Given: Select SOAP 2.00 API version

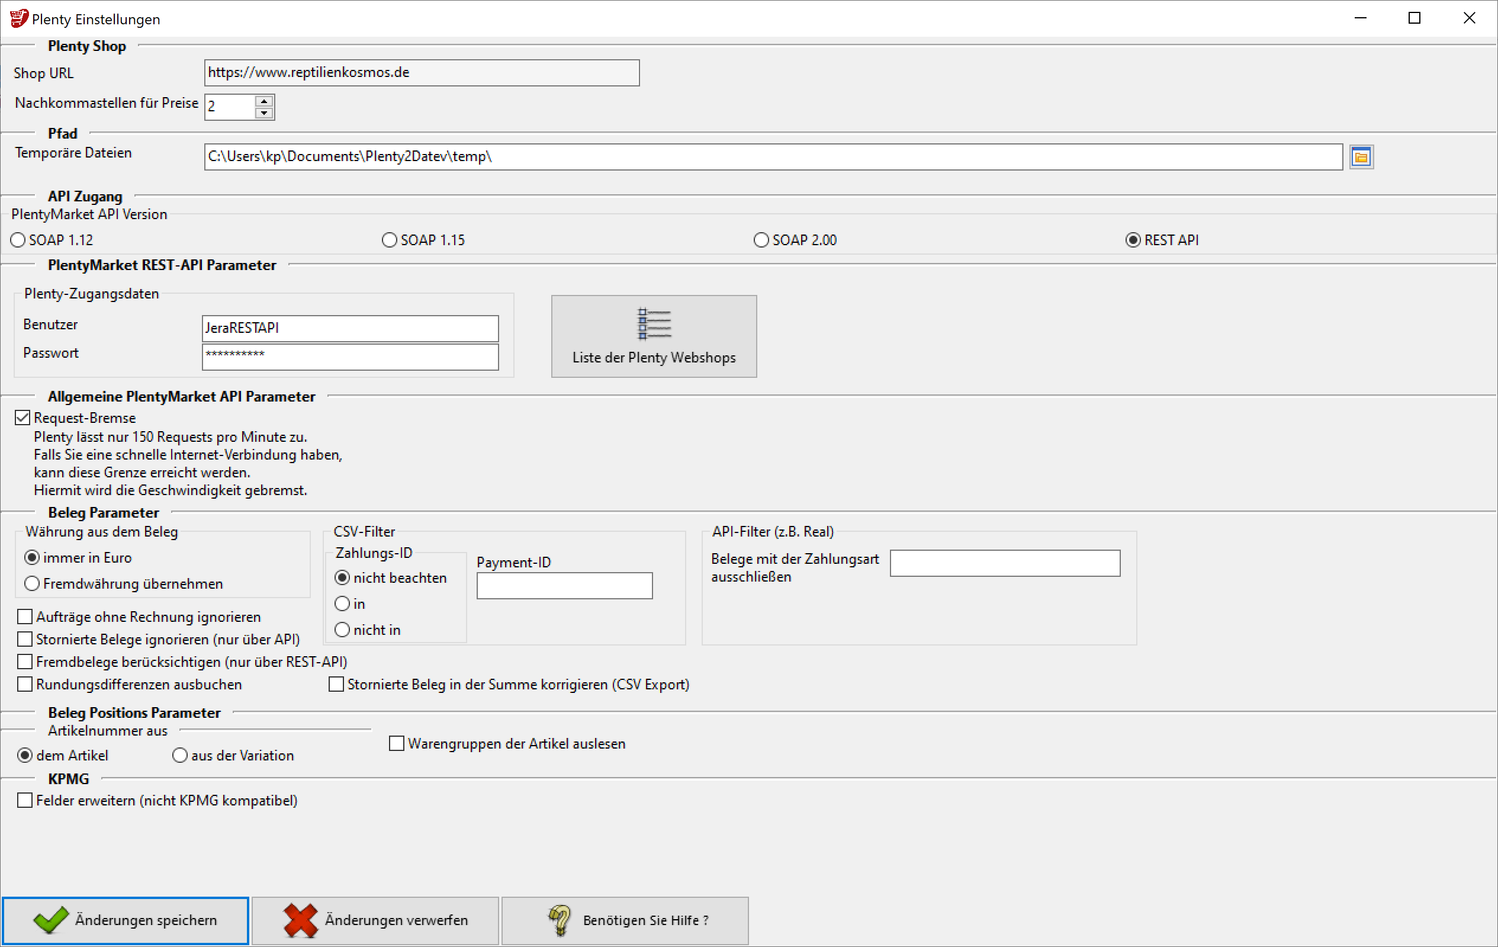Looking at the screenshot, I should tap(761, 240).
